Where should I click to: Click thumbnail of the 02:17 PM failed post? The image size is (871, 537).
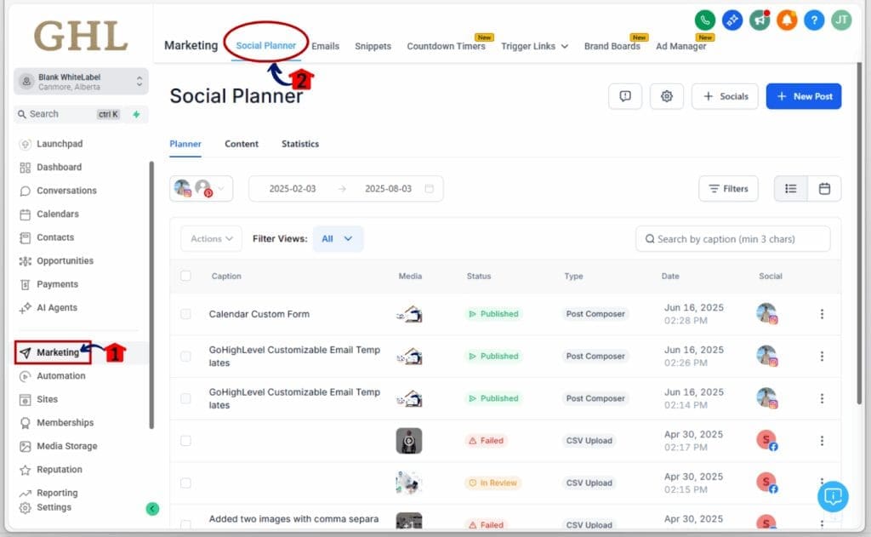coord(409,441)
